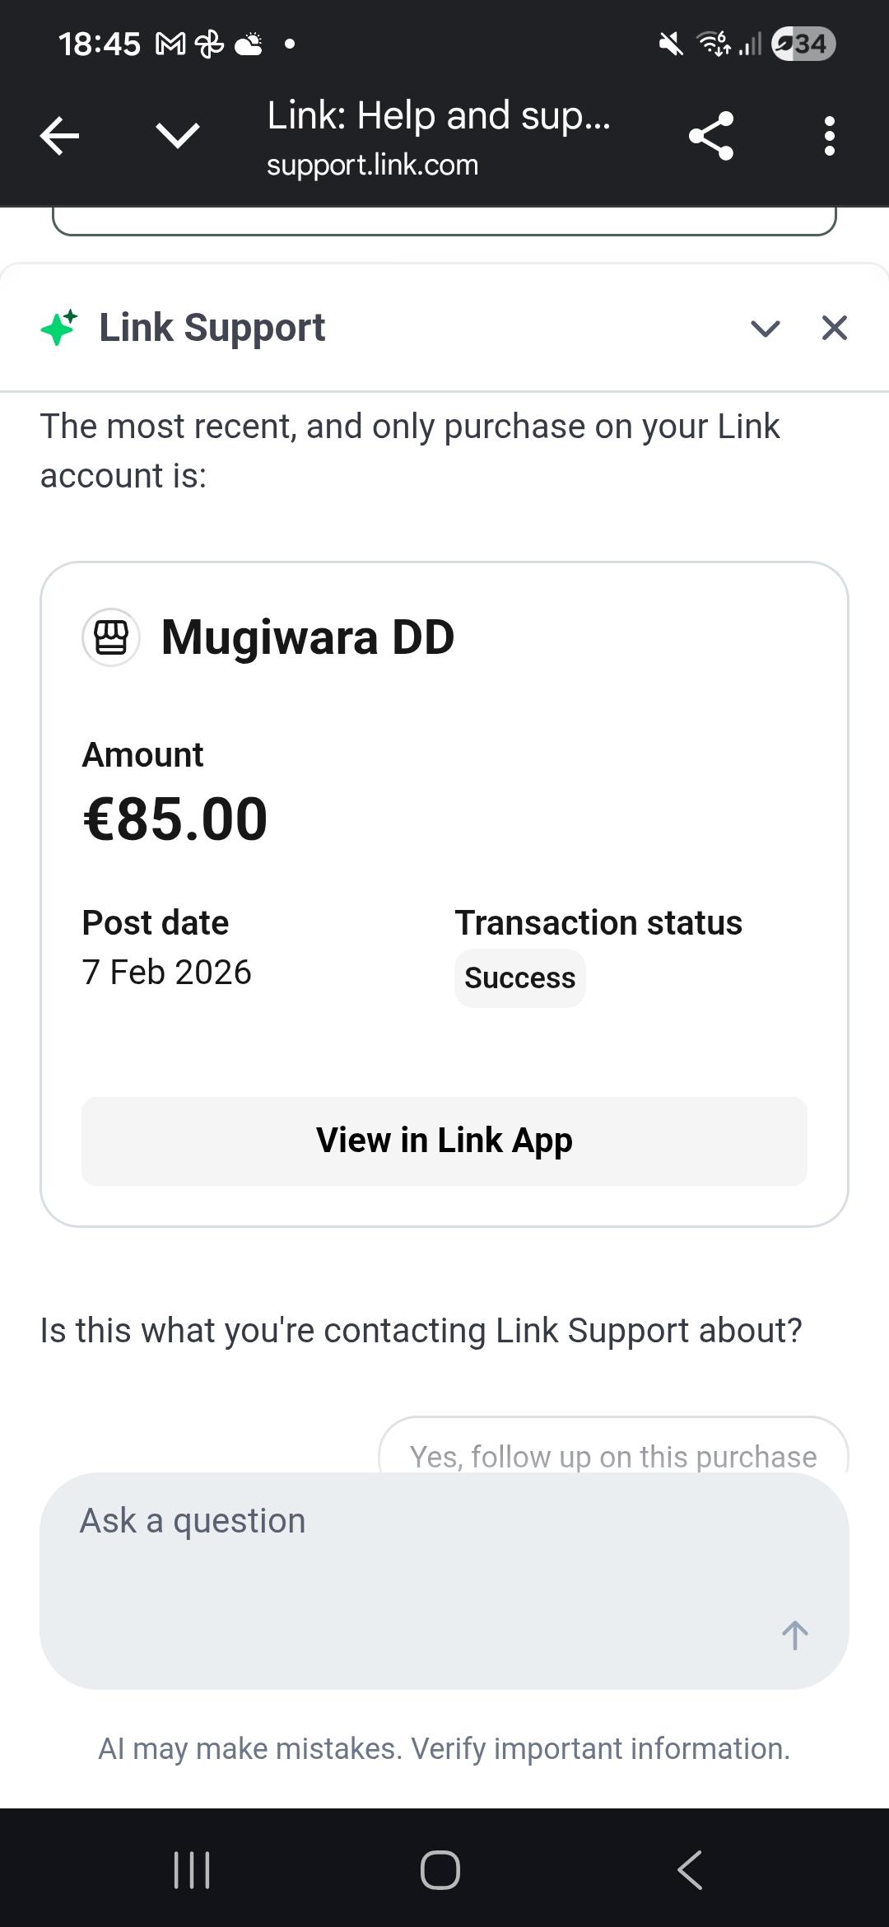
Task: Tap the browser back arrow
Action: tap(59, 136)
